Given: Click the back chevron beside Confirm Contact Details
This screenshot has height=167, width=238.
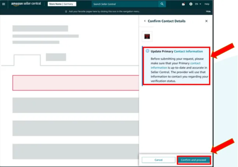Looking at the screenshot, I should [x=145, y=21].
